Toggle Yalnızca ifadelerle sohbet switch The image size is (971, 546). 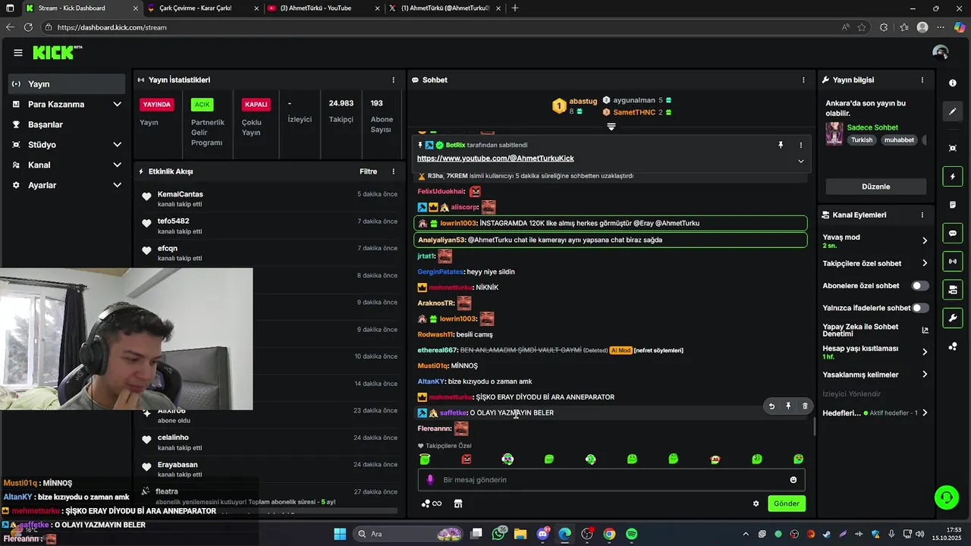tap(919, 308)
